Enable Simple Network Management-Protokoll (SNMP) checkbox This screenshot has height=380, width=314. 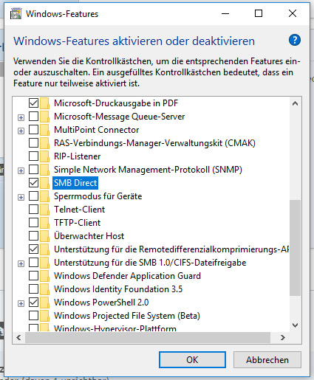pyautogui.click(x=33, y=170)
